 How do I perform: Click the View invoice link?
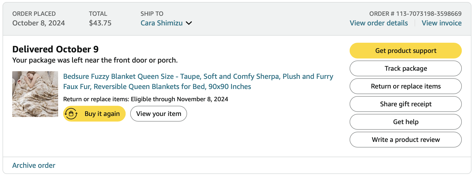tap(441, 23)
